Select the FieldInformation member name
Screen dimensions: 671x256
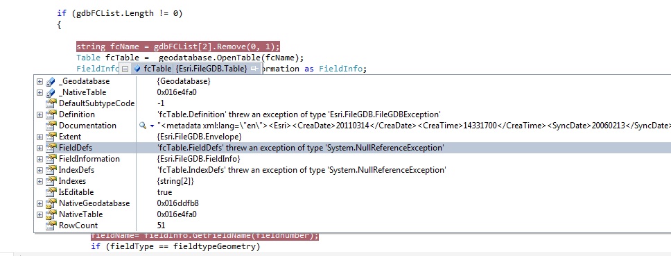point(89,159)
